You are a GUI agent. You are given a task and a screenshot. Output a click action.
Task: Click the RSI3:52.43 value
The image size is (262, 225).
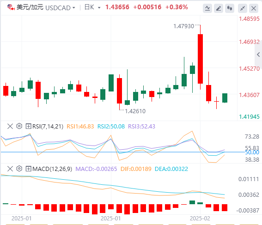[x=141, y=127]
